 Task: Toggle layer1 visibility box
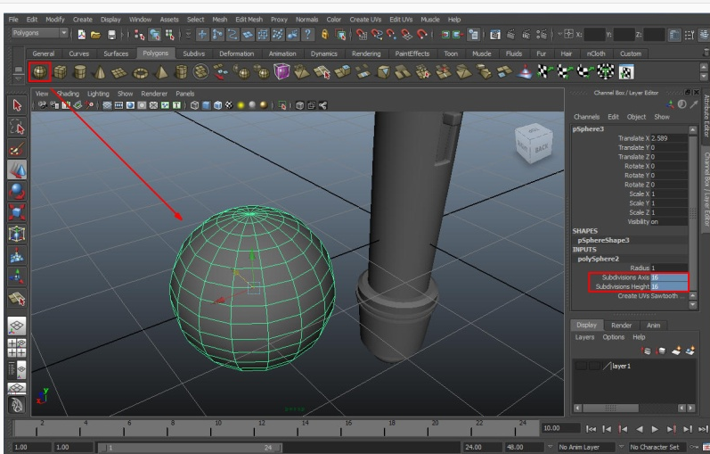pyautogui.click(x=581, y=366)
